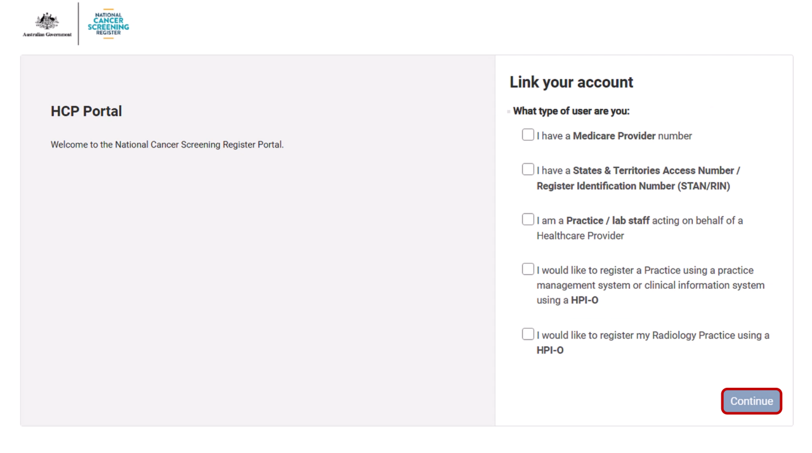Open the National Cancer Screening Register logo

(108, 25)
